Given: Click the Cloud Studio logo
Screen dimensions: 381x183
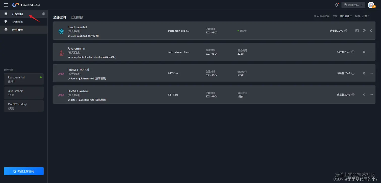Looking at the screenshot, I should (x=26, y=5).
